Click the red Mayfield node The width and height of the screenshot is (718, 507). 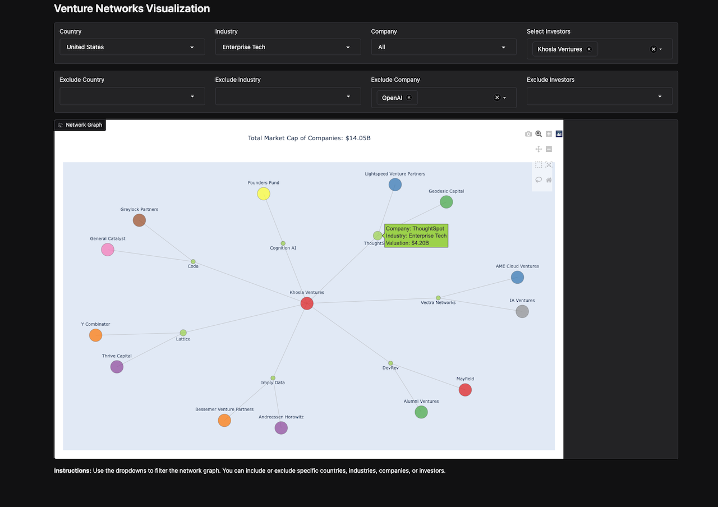(465, 390)
